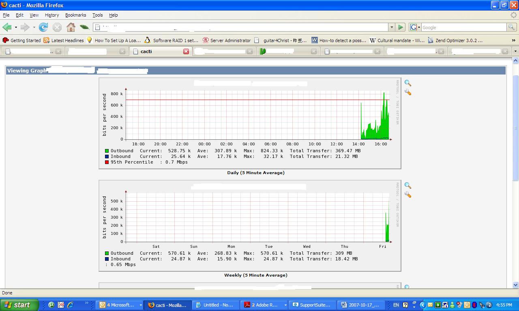Screen dimensions: 519x311
Task: Open the History menu
Action: coord(52,15)
